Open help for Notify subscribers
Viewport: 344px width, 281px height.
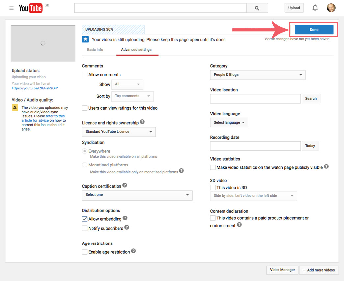127,227
